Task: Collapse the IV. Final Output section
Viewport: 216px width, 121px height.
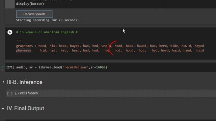Action: click(x=3, y=109)
